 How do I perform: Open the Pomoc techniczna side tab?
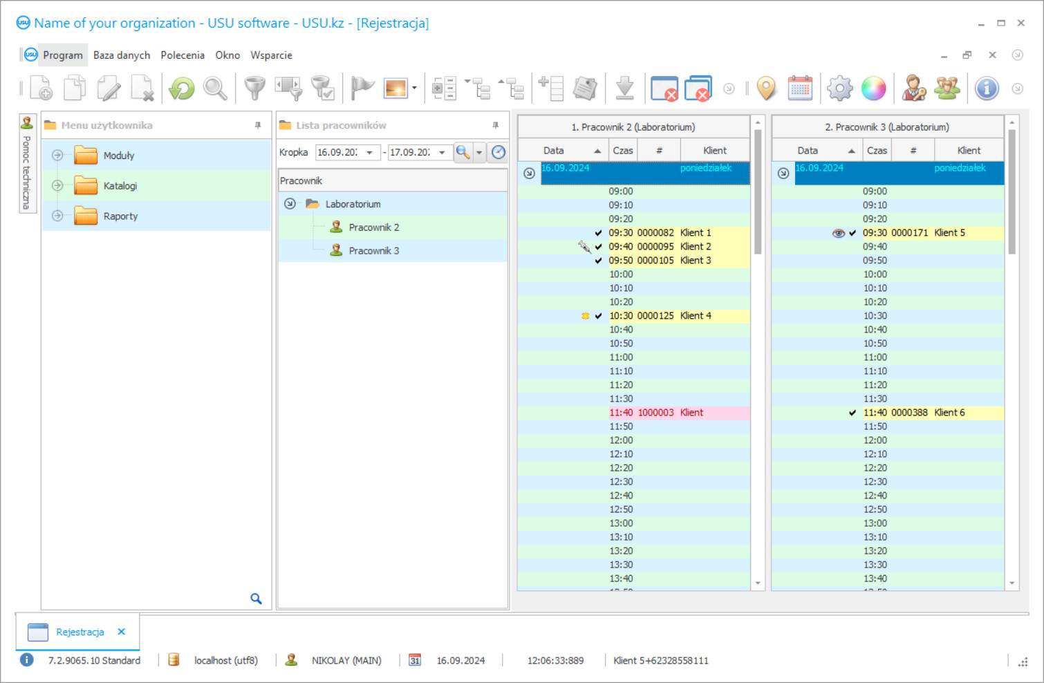pos(27,165)
